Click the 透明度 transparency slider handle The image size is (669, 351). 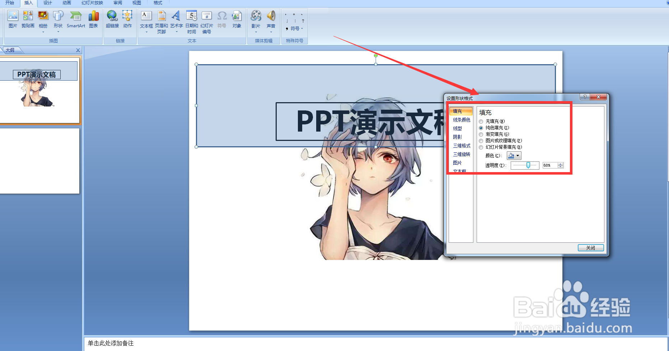(x=528, y=165)
